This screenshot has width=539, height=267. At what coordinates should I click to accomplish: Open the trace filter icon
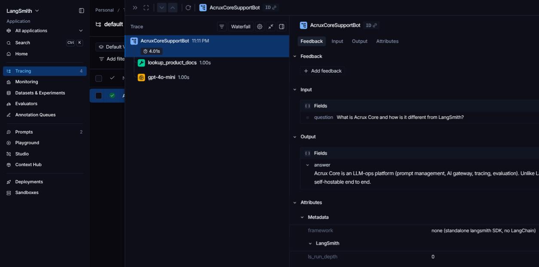(222, 27)
